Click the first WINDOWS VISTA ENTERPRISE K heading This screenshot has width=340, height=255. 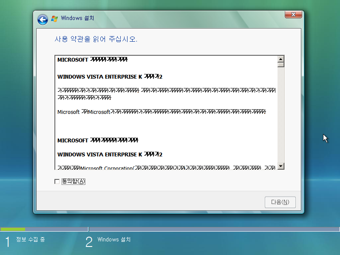(110, 76)
